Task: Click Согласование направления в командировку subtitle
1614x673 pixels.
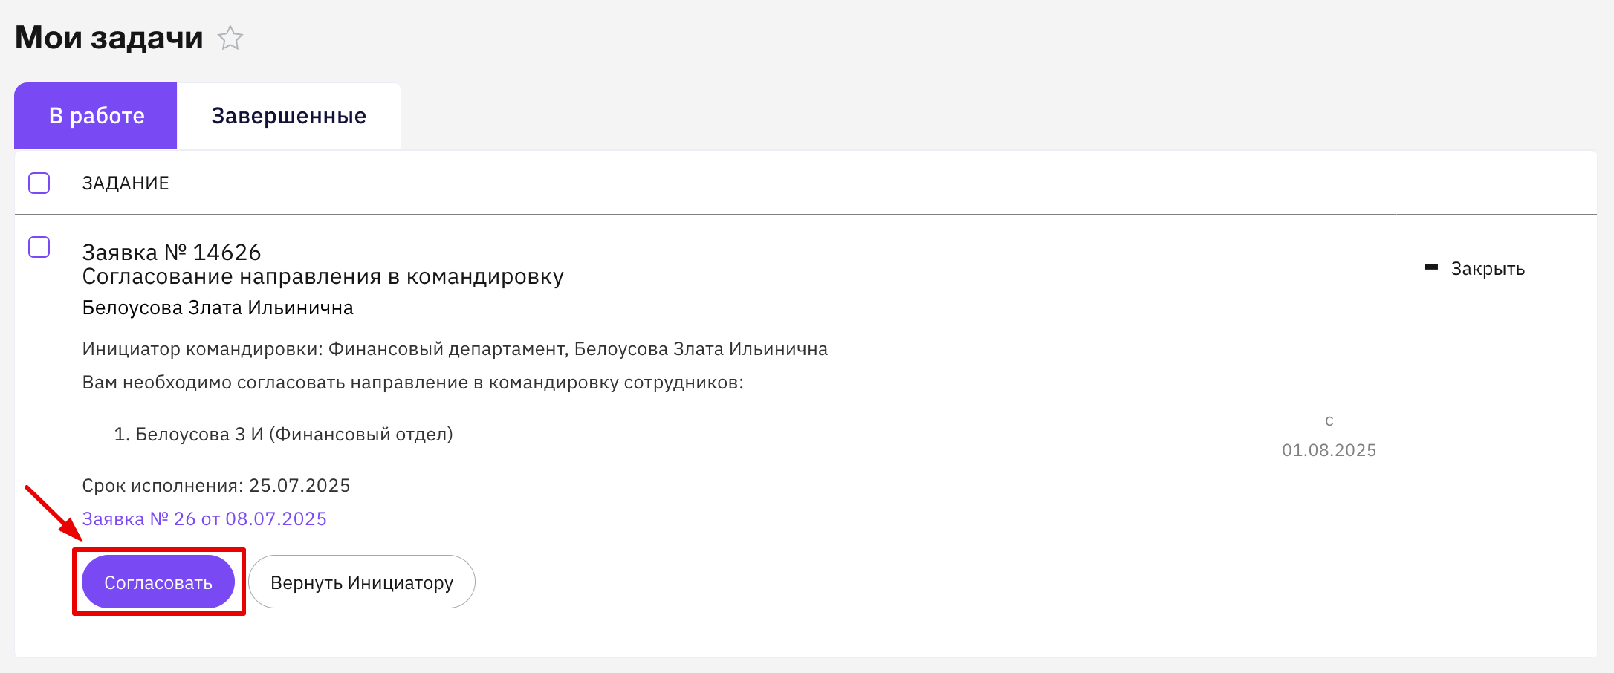Action: click(x=323, y=276)
